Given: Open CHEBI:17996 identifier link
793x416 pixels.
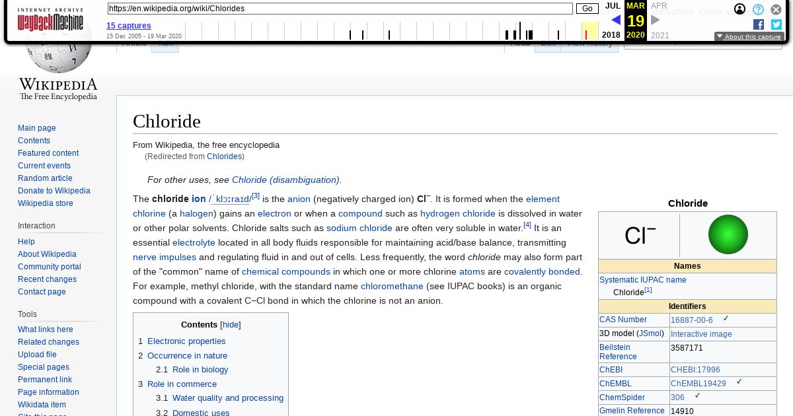Looking at the screenshot, I should coord(695,370).
